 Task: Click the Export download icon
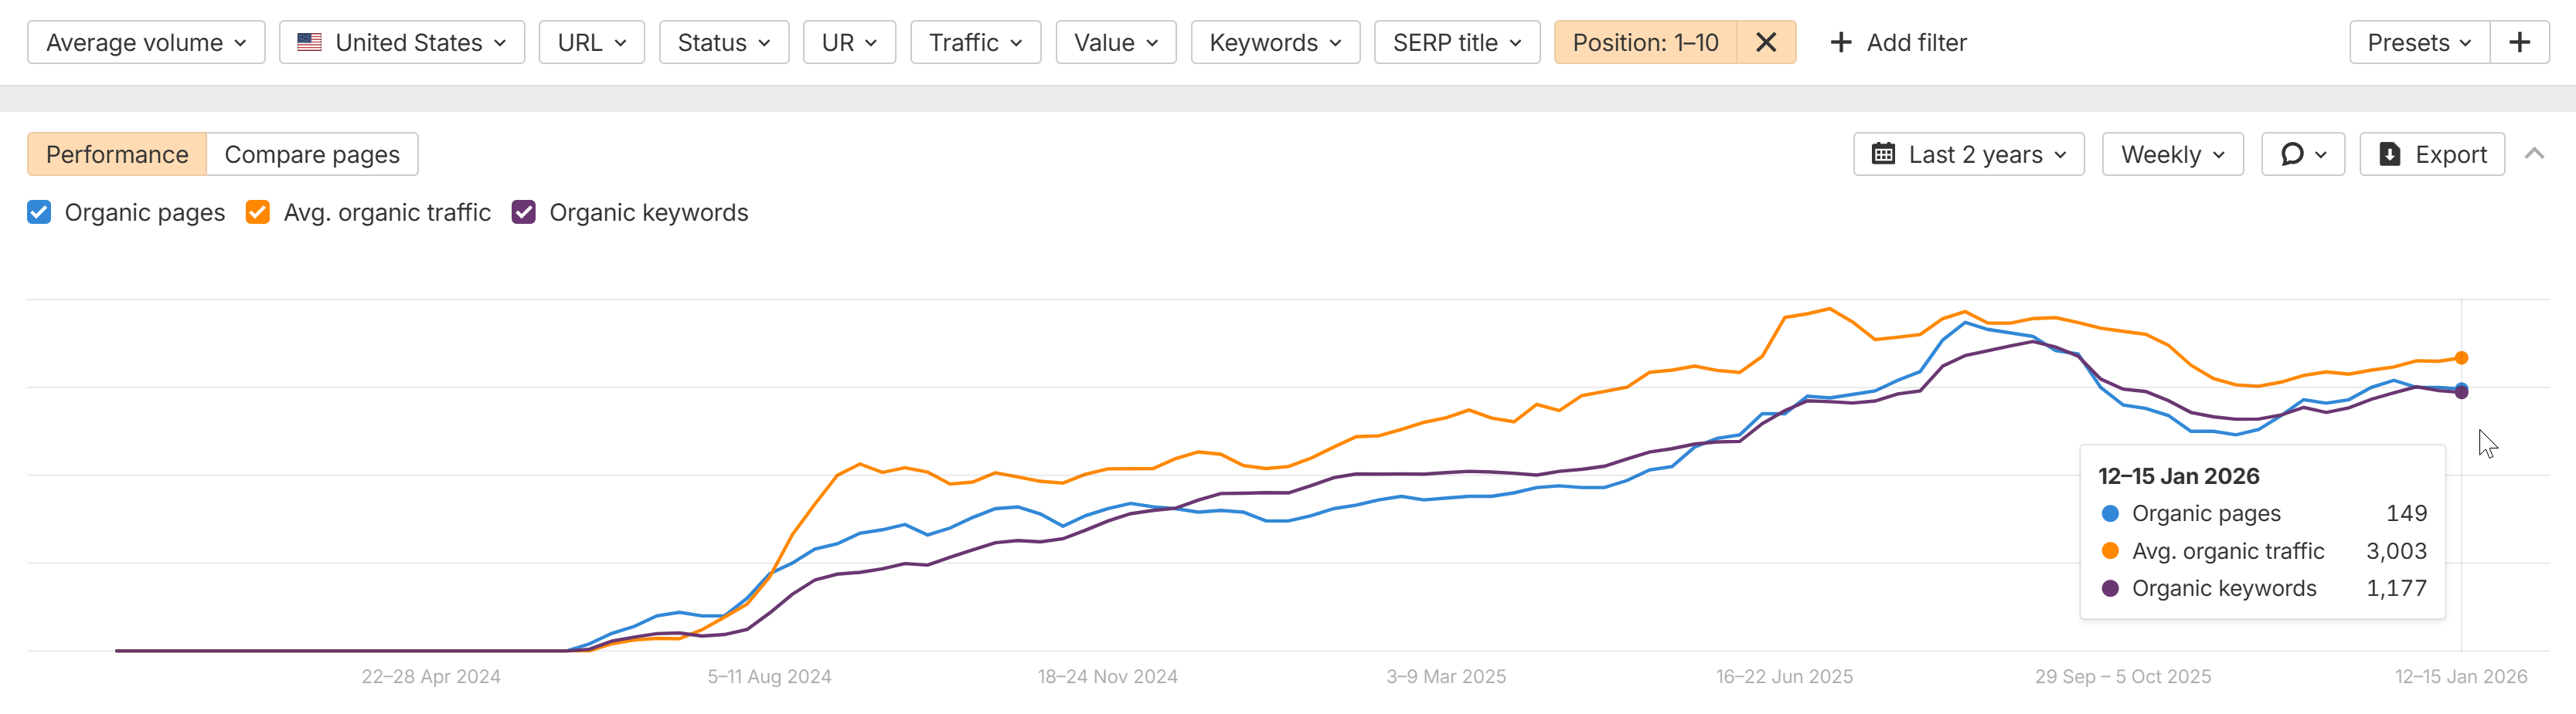tap(2390, 155)
